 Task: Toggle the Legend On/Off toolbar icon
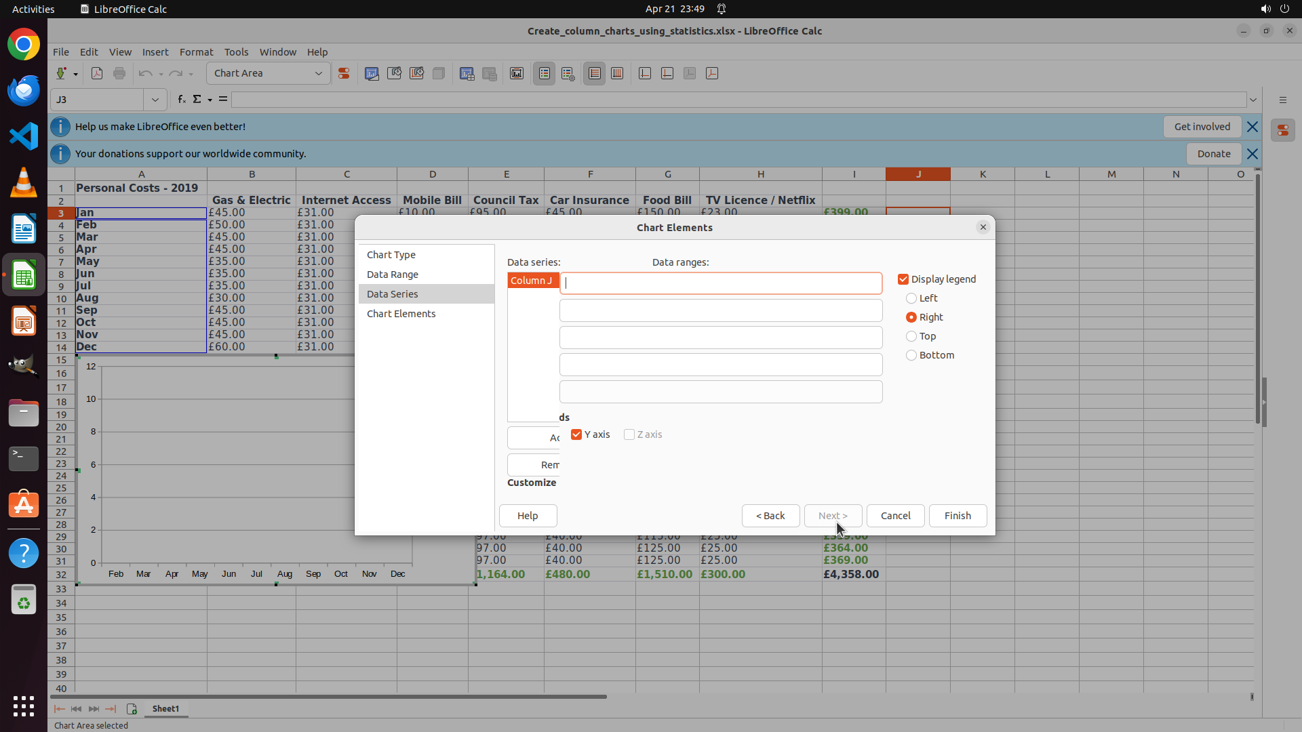pyautogui.click(x=545, y=74)
